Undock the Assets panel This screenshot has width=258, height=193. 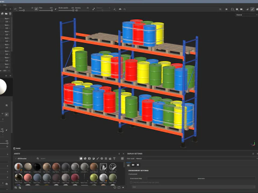pos(119,154)
